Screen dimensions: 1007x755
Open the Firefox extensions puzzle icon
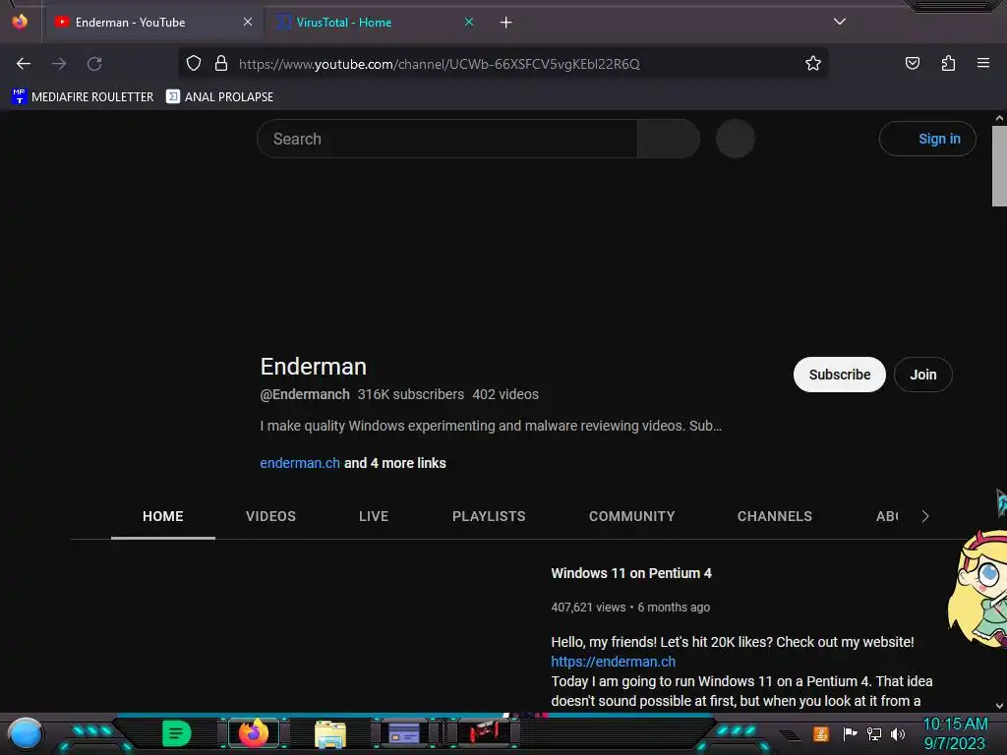pos(948,64)
